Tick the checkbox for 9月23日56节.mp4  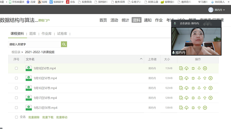16,108
